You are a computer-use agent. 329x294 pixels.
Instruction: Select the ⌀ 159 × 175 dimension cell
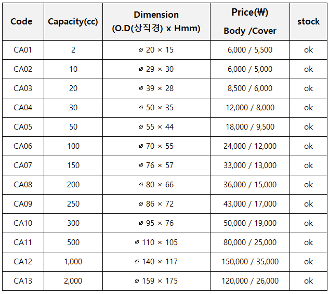pyautogui.click(x=156, y=281)
